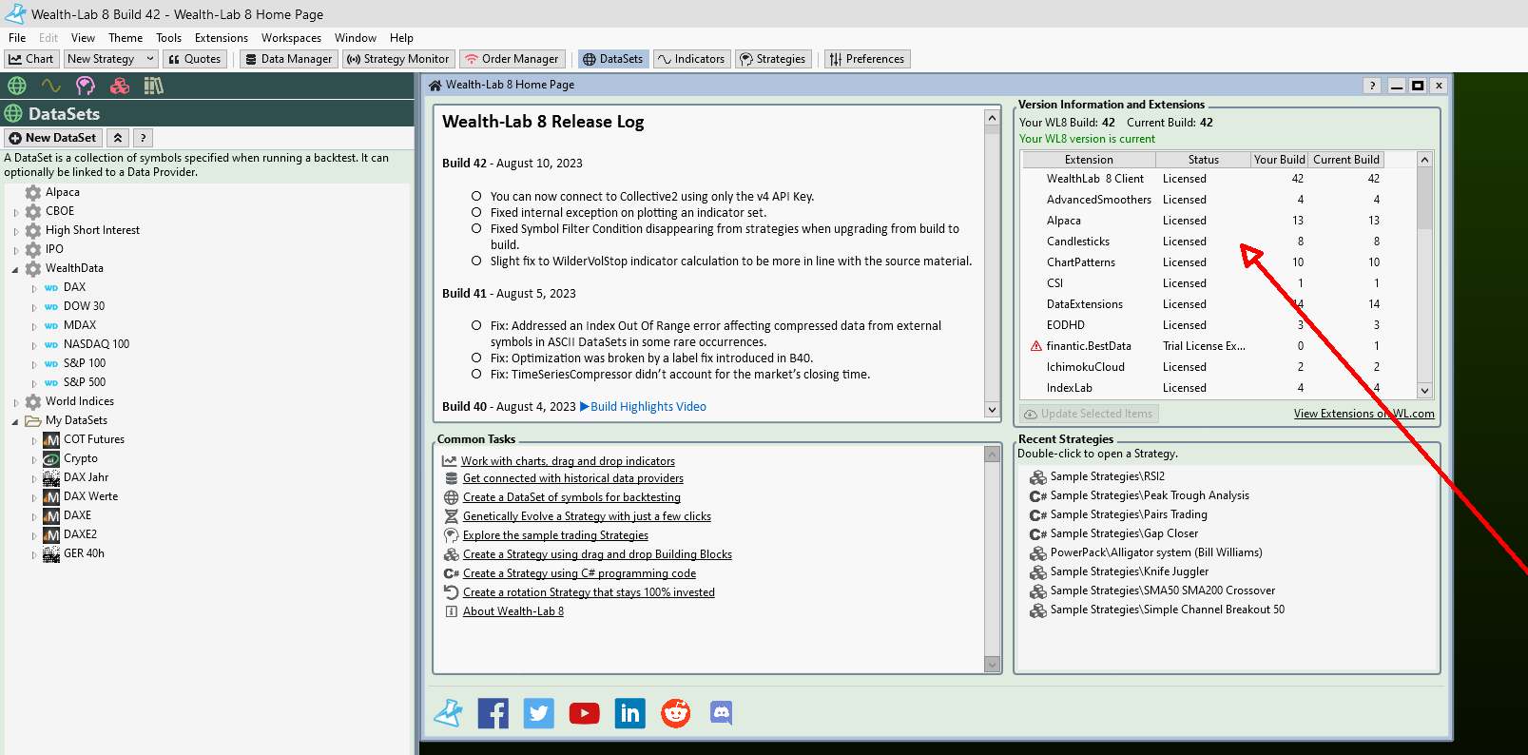Click extensions list scrollbar down arrow
The width and height of the screenshot is (1528, 755).
pos(1424,390)
